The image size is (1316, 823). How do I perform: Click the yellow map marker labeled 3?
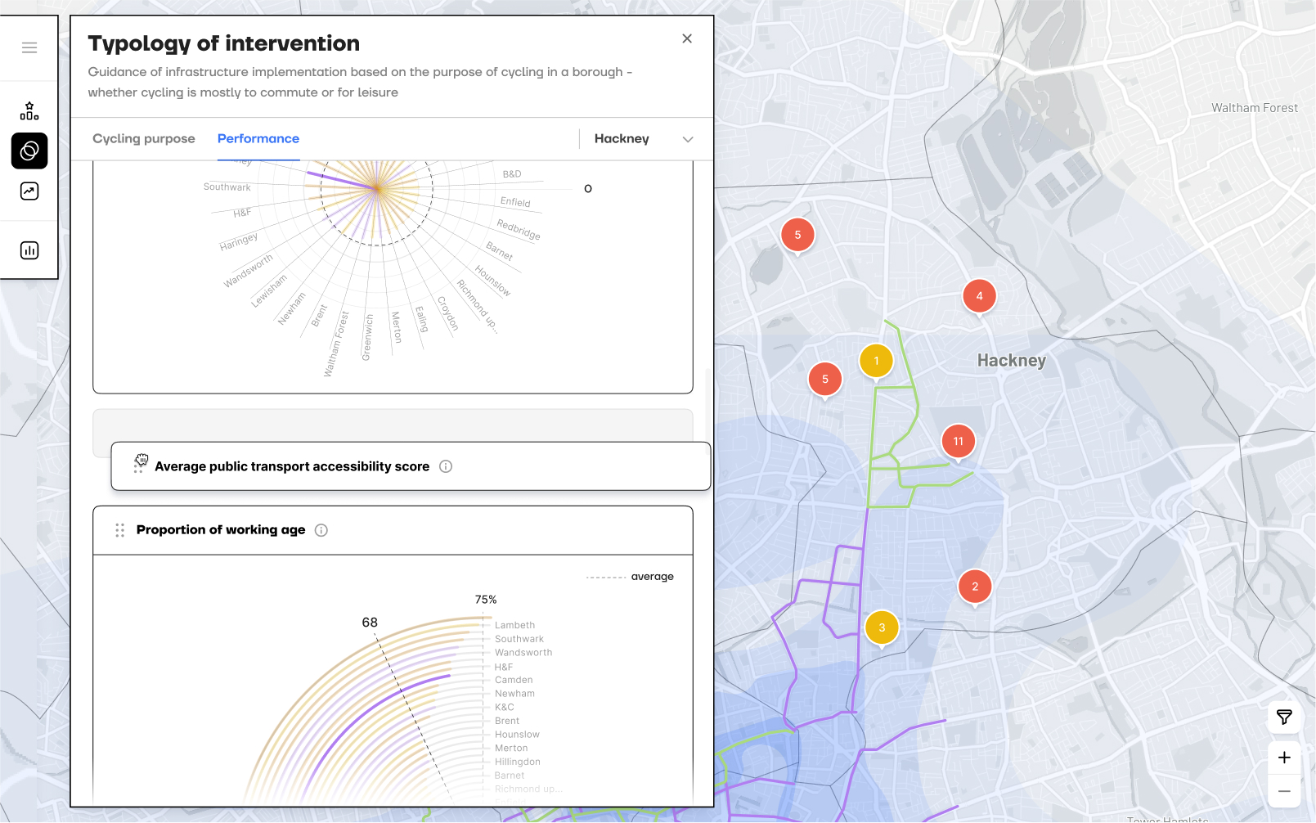pos(882,627)
